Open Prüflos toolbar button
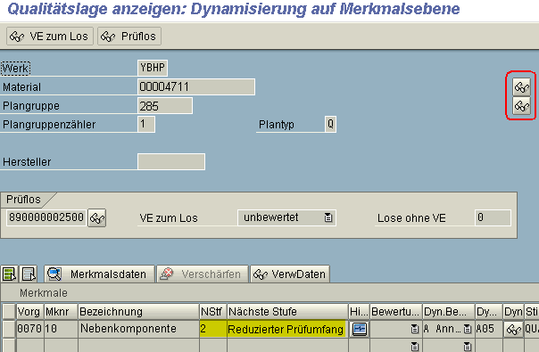The image size is (539, 352). click(x=129, y=36)
